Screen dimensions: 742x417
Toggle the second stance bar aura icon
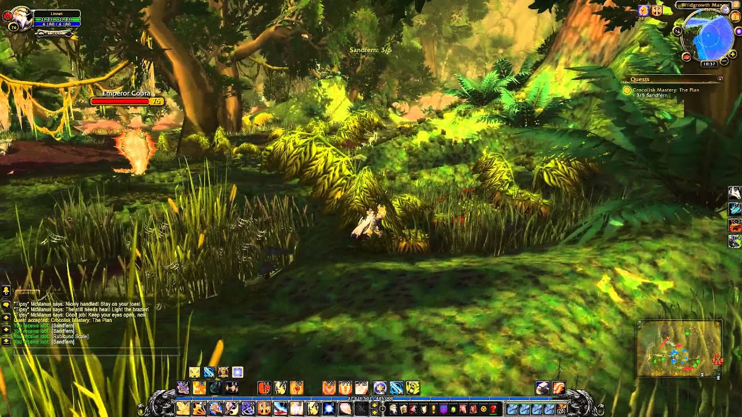[x=209, y=372]
